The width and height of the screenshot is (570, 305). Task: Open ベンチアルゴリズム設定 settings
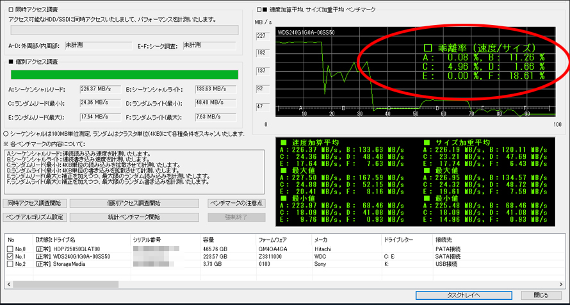click(x=35, y=217)
